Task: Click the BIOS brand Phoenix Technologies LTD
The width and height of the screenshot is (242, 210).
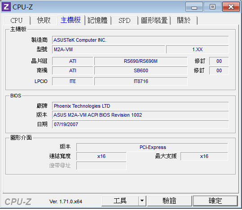Action: [x=140, y=106]
